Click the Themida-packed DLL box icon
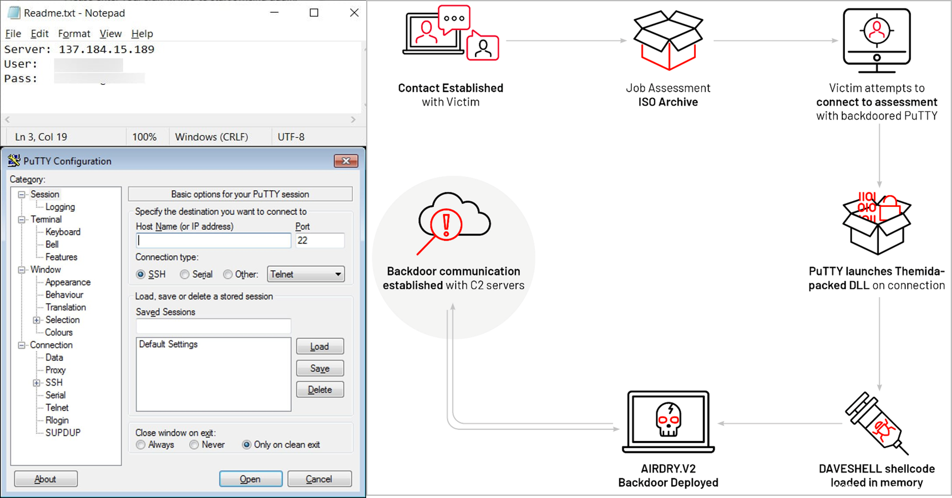Viewport: 952px width, 498px height. (877, 223)
